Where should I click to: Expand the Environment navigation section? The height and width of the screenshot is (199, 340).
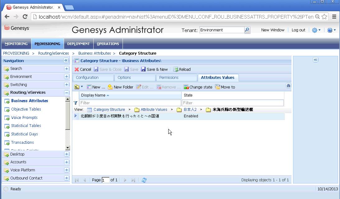(x=67, y=77)
